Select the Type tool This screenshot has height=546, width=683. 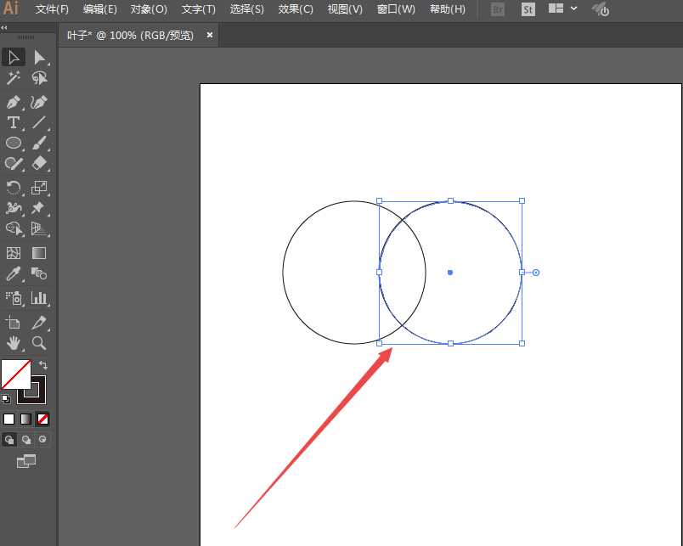(x=13, y=122)
